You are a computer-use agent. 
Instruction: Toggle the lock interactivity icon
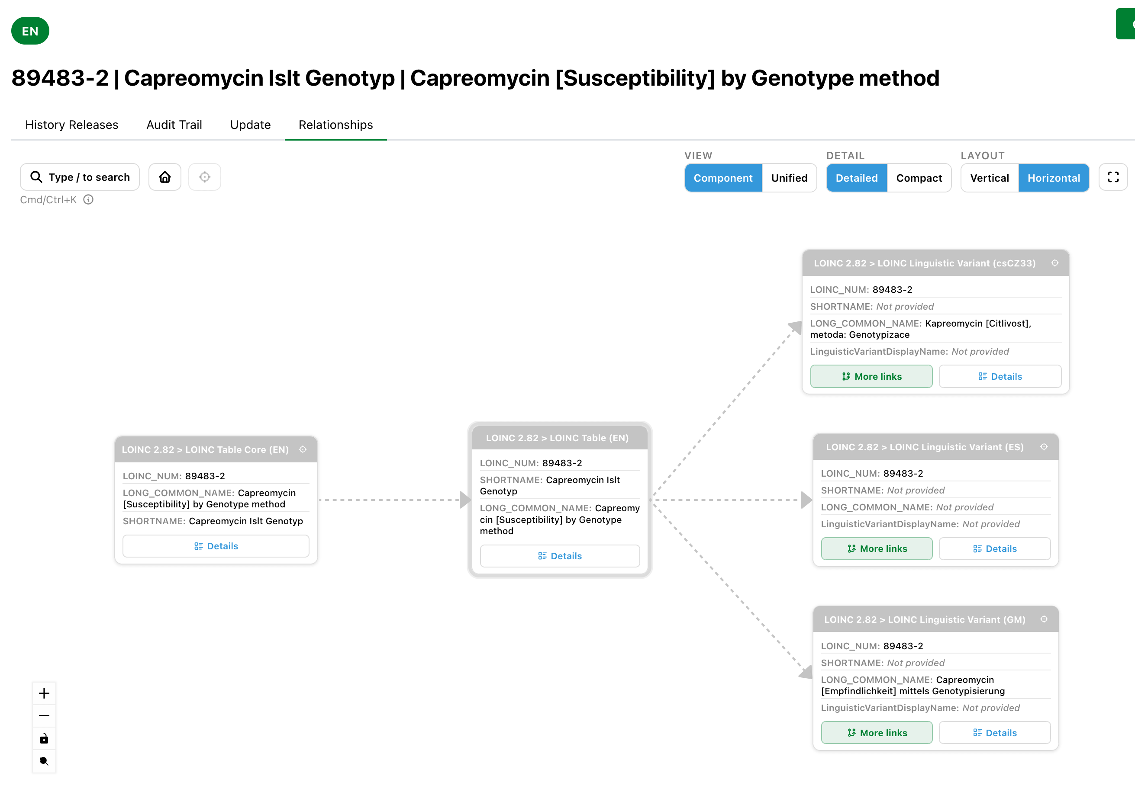(44, 739)
